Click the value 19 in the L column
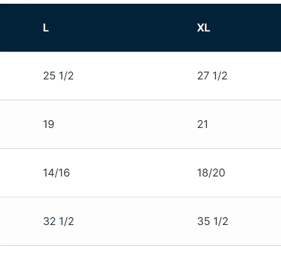281x257 pixels. (49, 124)
